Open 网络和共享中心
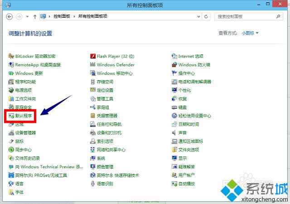 click(x=111, y=150)
